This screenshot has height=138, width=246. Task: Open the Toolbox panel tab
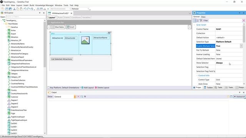tap(208, 88)
